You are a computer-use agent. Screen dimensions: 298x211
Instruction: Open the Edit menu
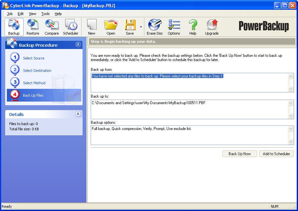pos(21,14)
